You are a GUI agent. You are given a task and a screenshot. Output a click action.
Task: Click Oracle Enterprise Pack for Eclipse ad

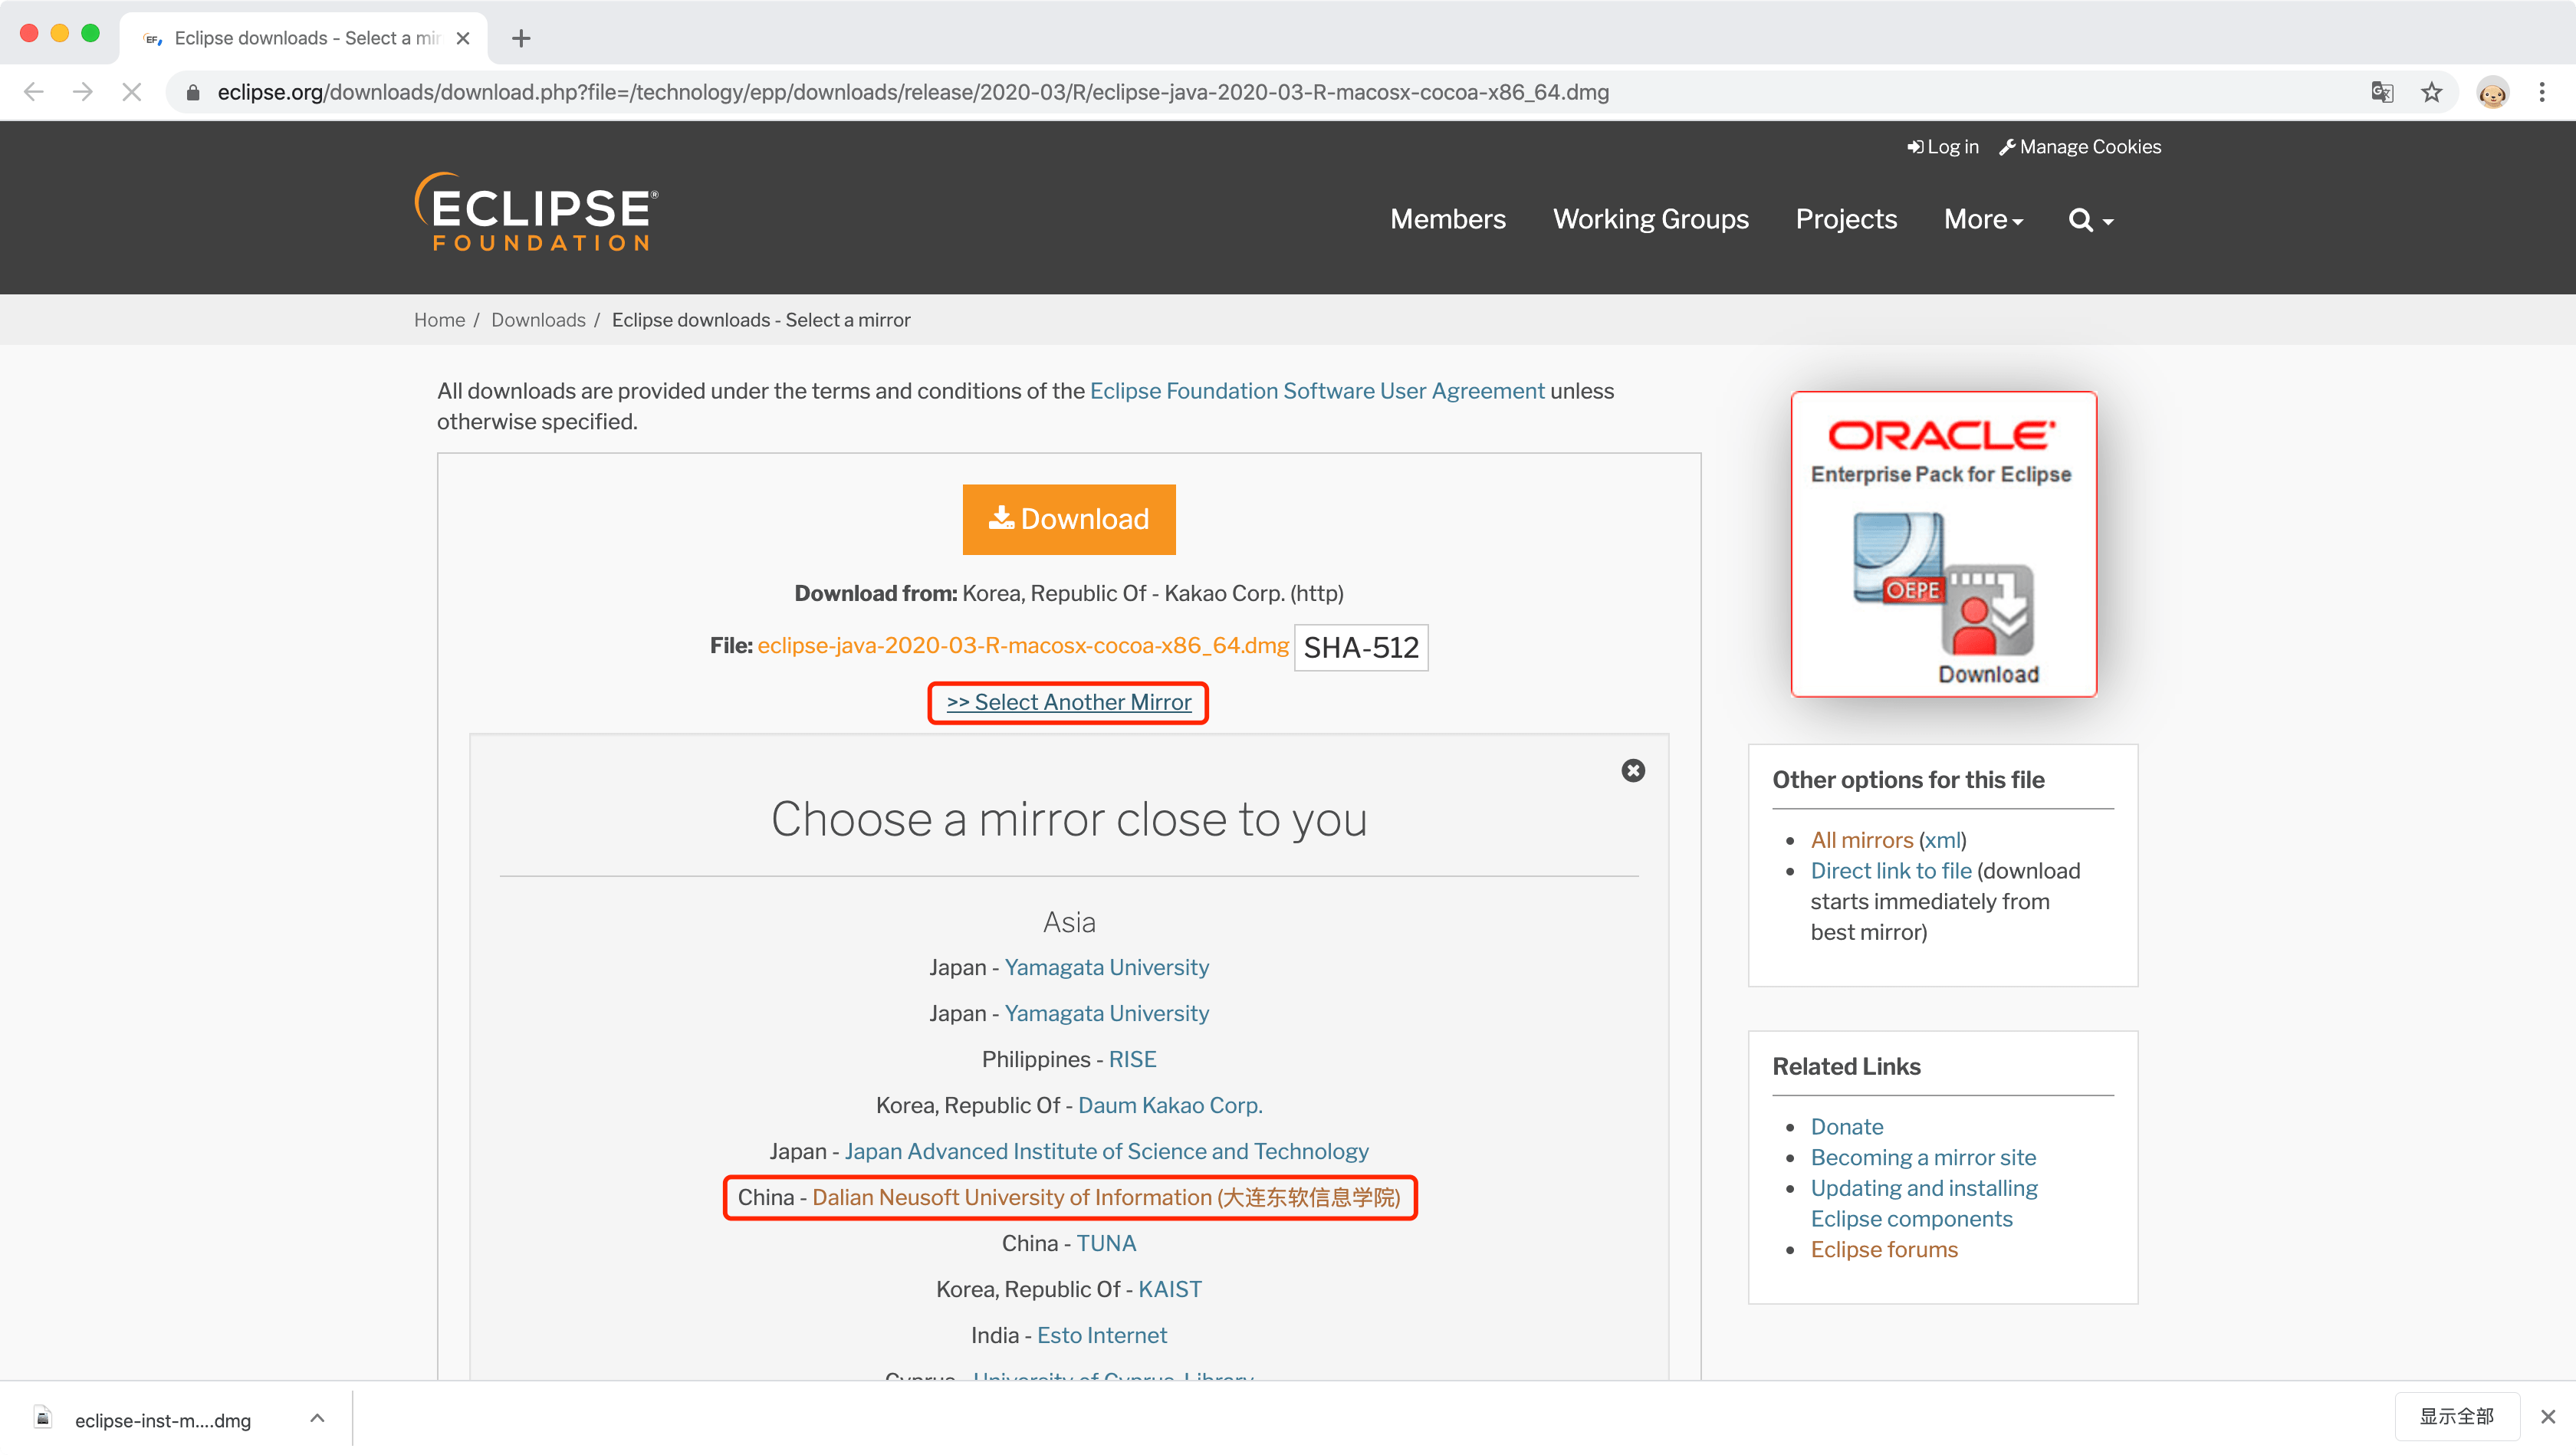pyautogui.click(x=1943, y=544)
